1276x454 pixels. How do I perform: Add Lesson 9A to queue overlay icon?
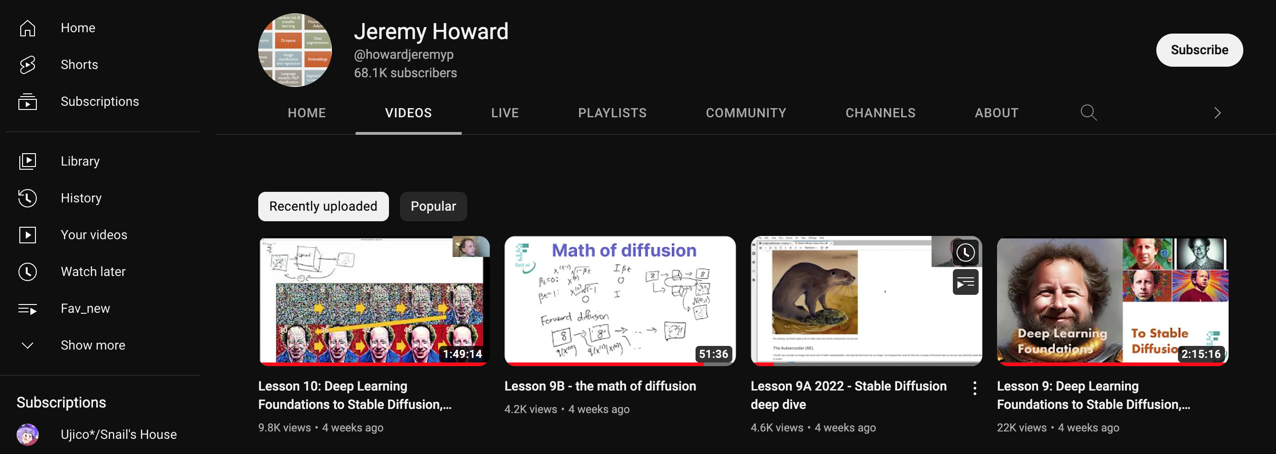(x=965, y=282)
